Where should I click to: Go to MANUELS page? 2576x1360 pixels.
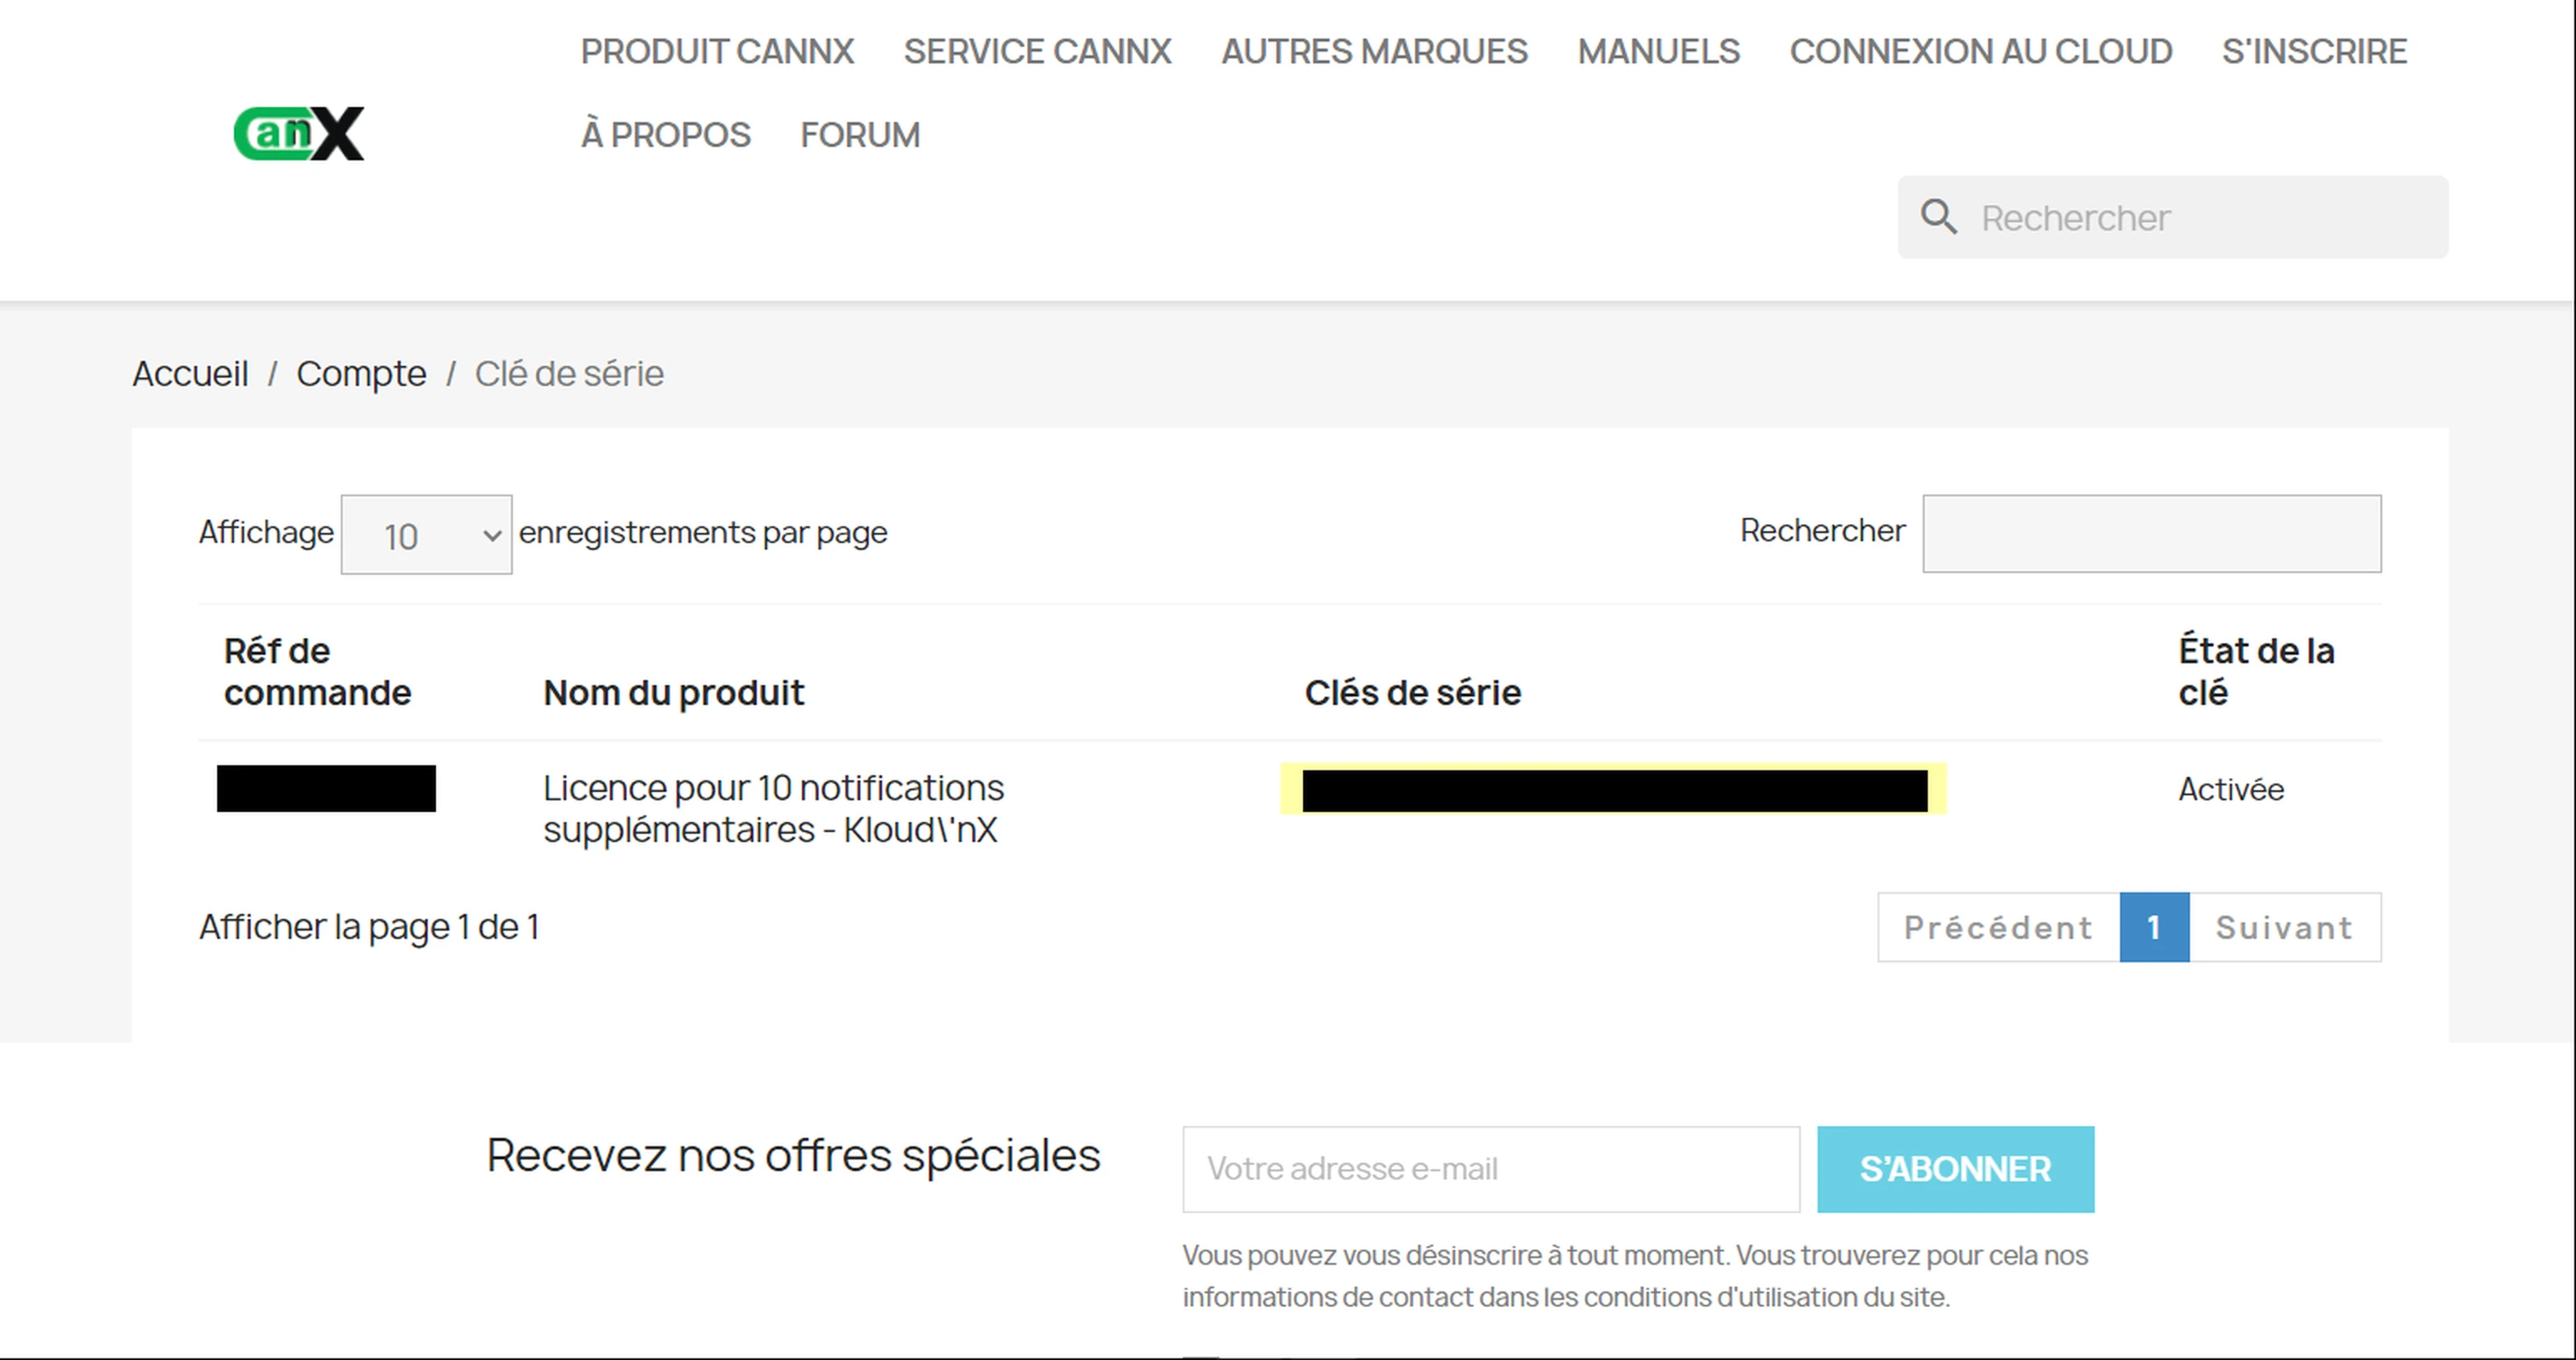tap(1658, 51)
